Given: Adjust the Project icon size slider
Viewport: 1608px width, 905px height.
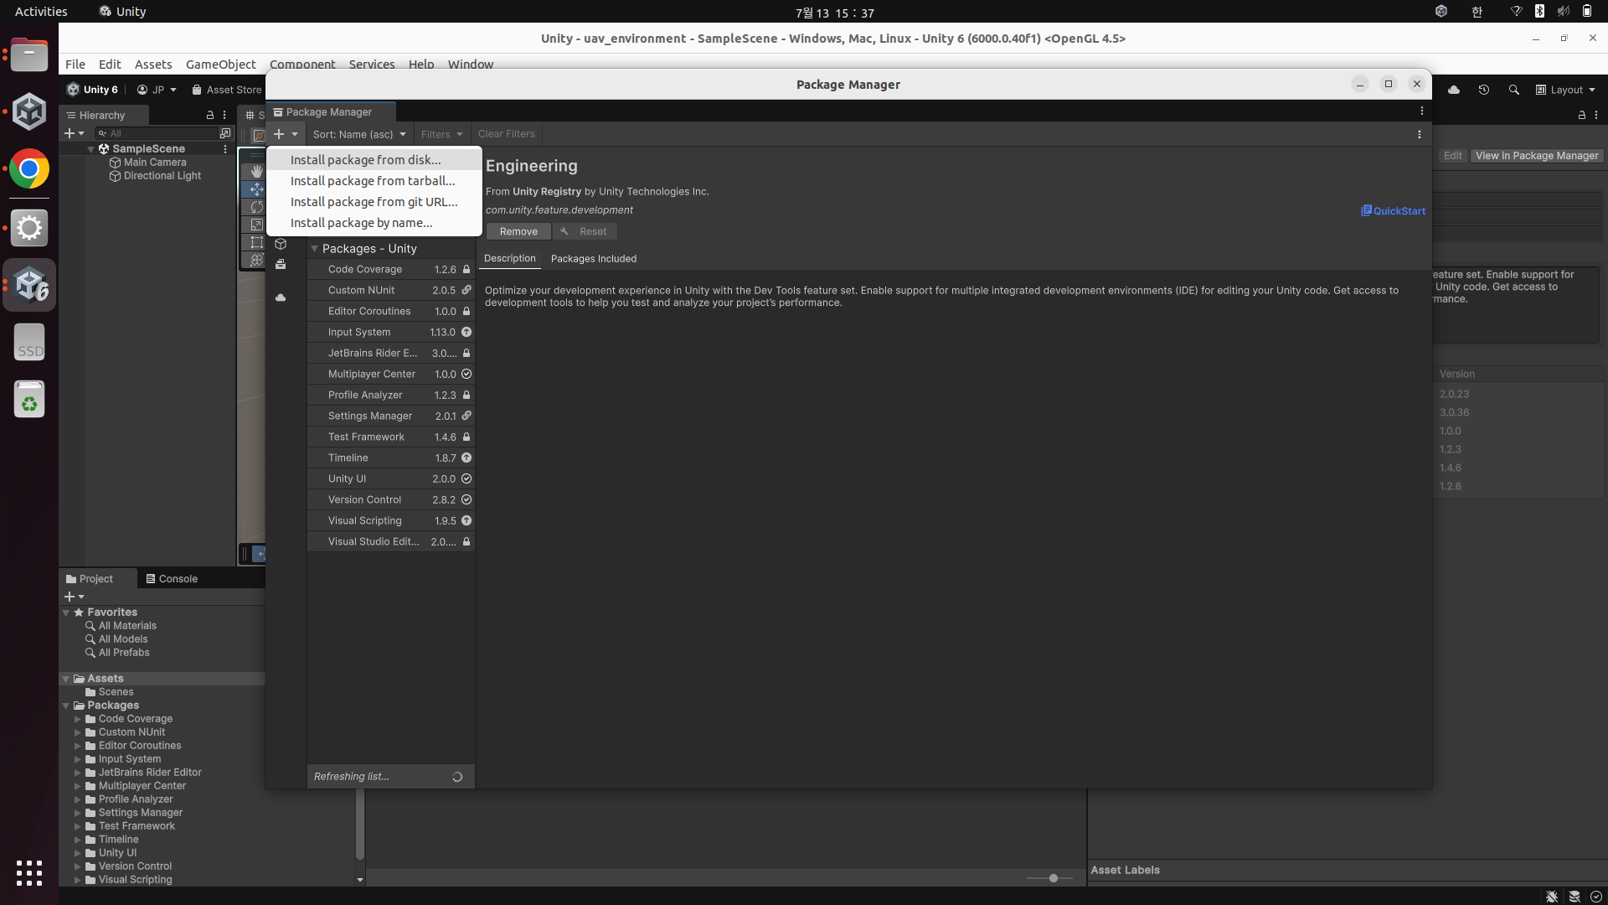Looking at the screenshot, I should pyautogui.click(x=1053, y=878).
